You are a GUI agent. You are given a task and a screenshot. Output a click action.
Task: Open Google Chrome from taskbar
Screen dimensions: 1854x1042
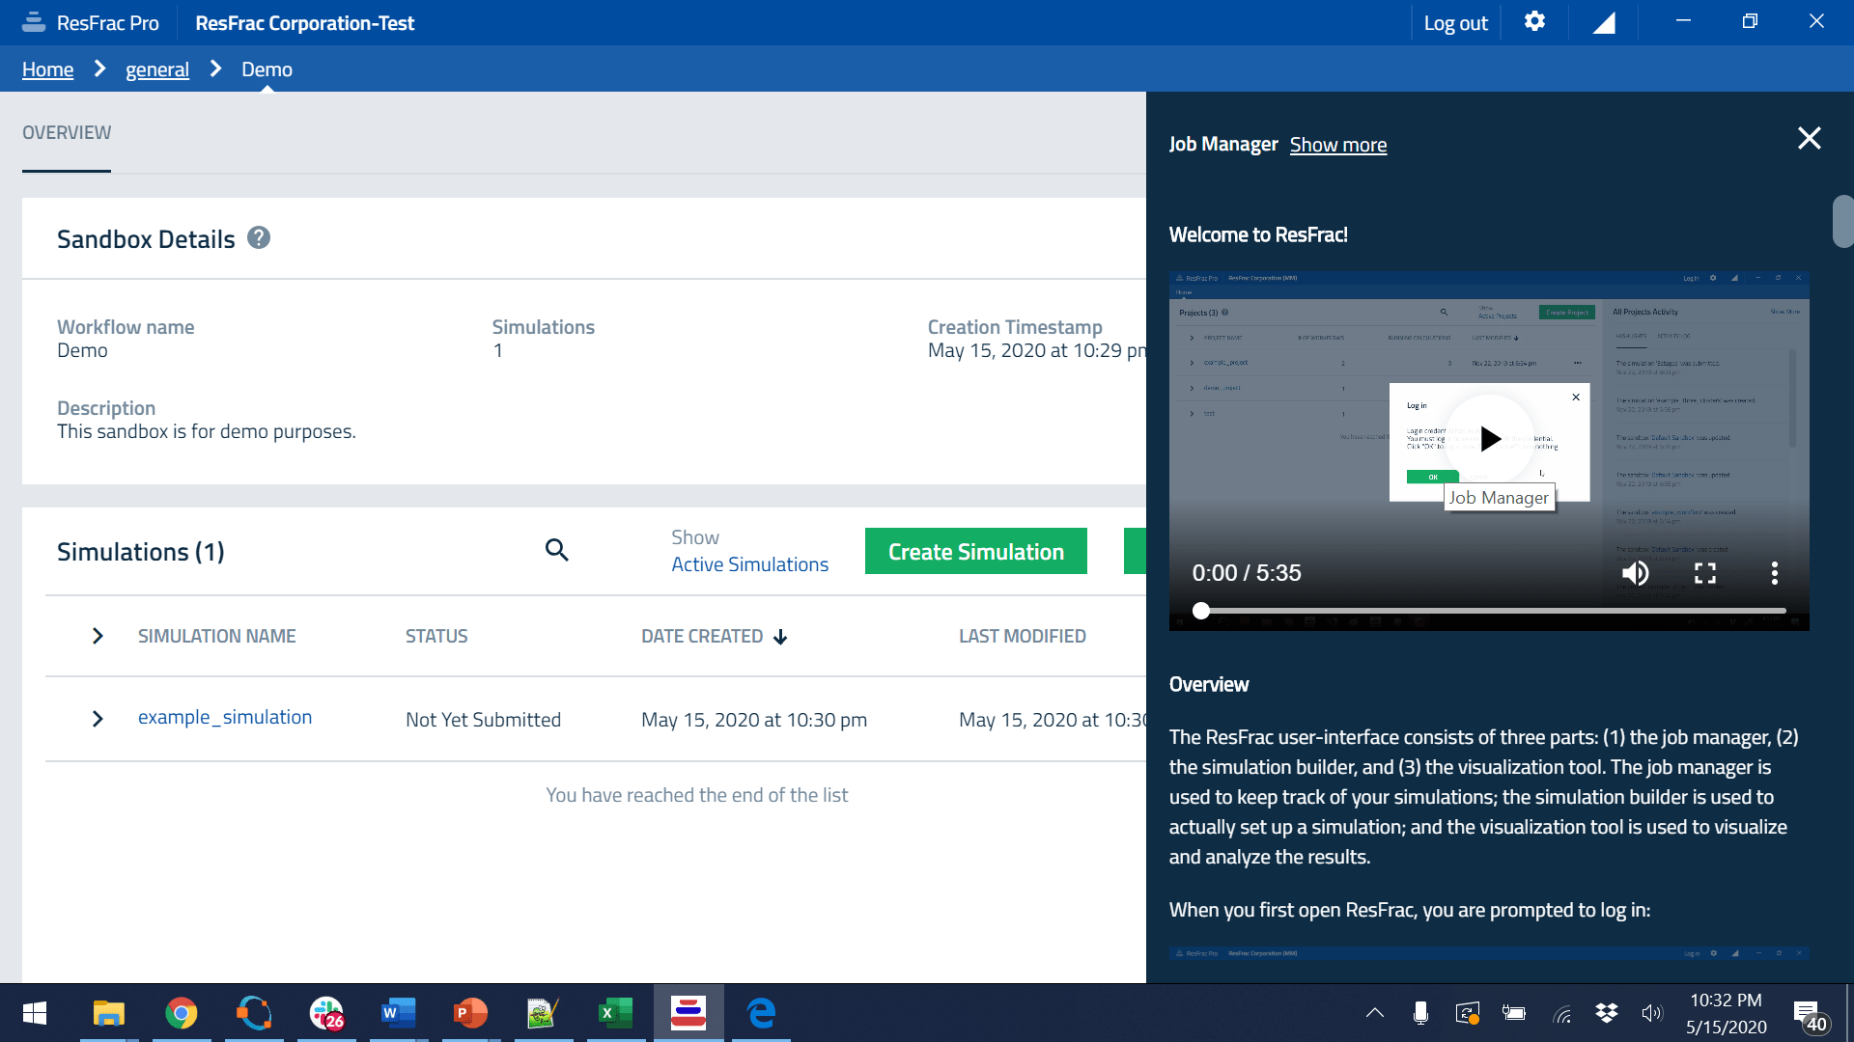182,1013
